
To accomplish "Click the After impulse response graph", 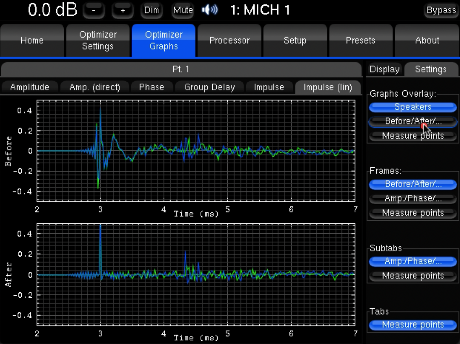I will (x=196, y=274).
